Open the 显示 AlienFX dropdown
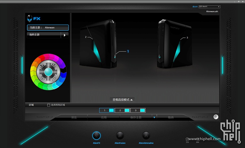Screen dimensions: 245x148 tap(210, 7)
